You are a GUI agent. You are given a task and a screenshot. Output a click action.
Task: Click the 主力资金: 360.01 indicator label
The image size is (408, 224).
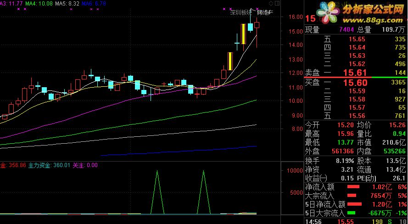coord(49,165)
